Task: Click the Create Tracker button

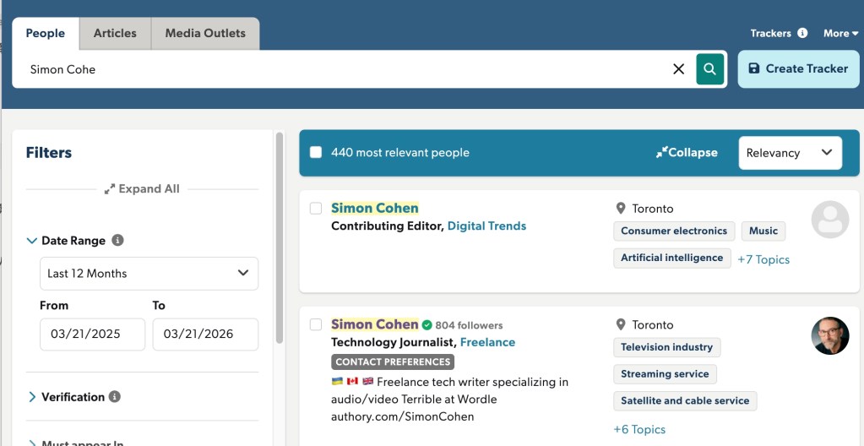Action: pos(798,69)
